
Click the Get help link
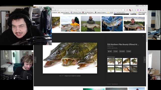109,84
